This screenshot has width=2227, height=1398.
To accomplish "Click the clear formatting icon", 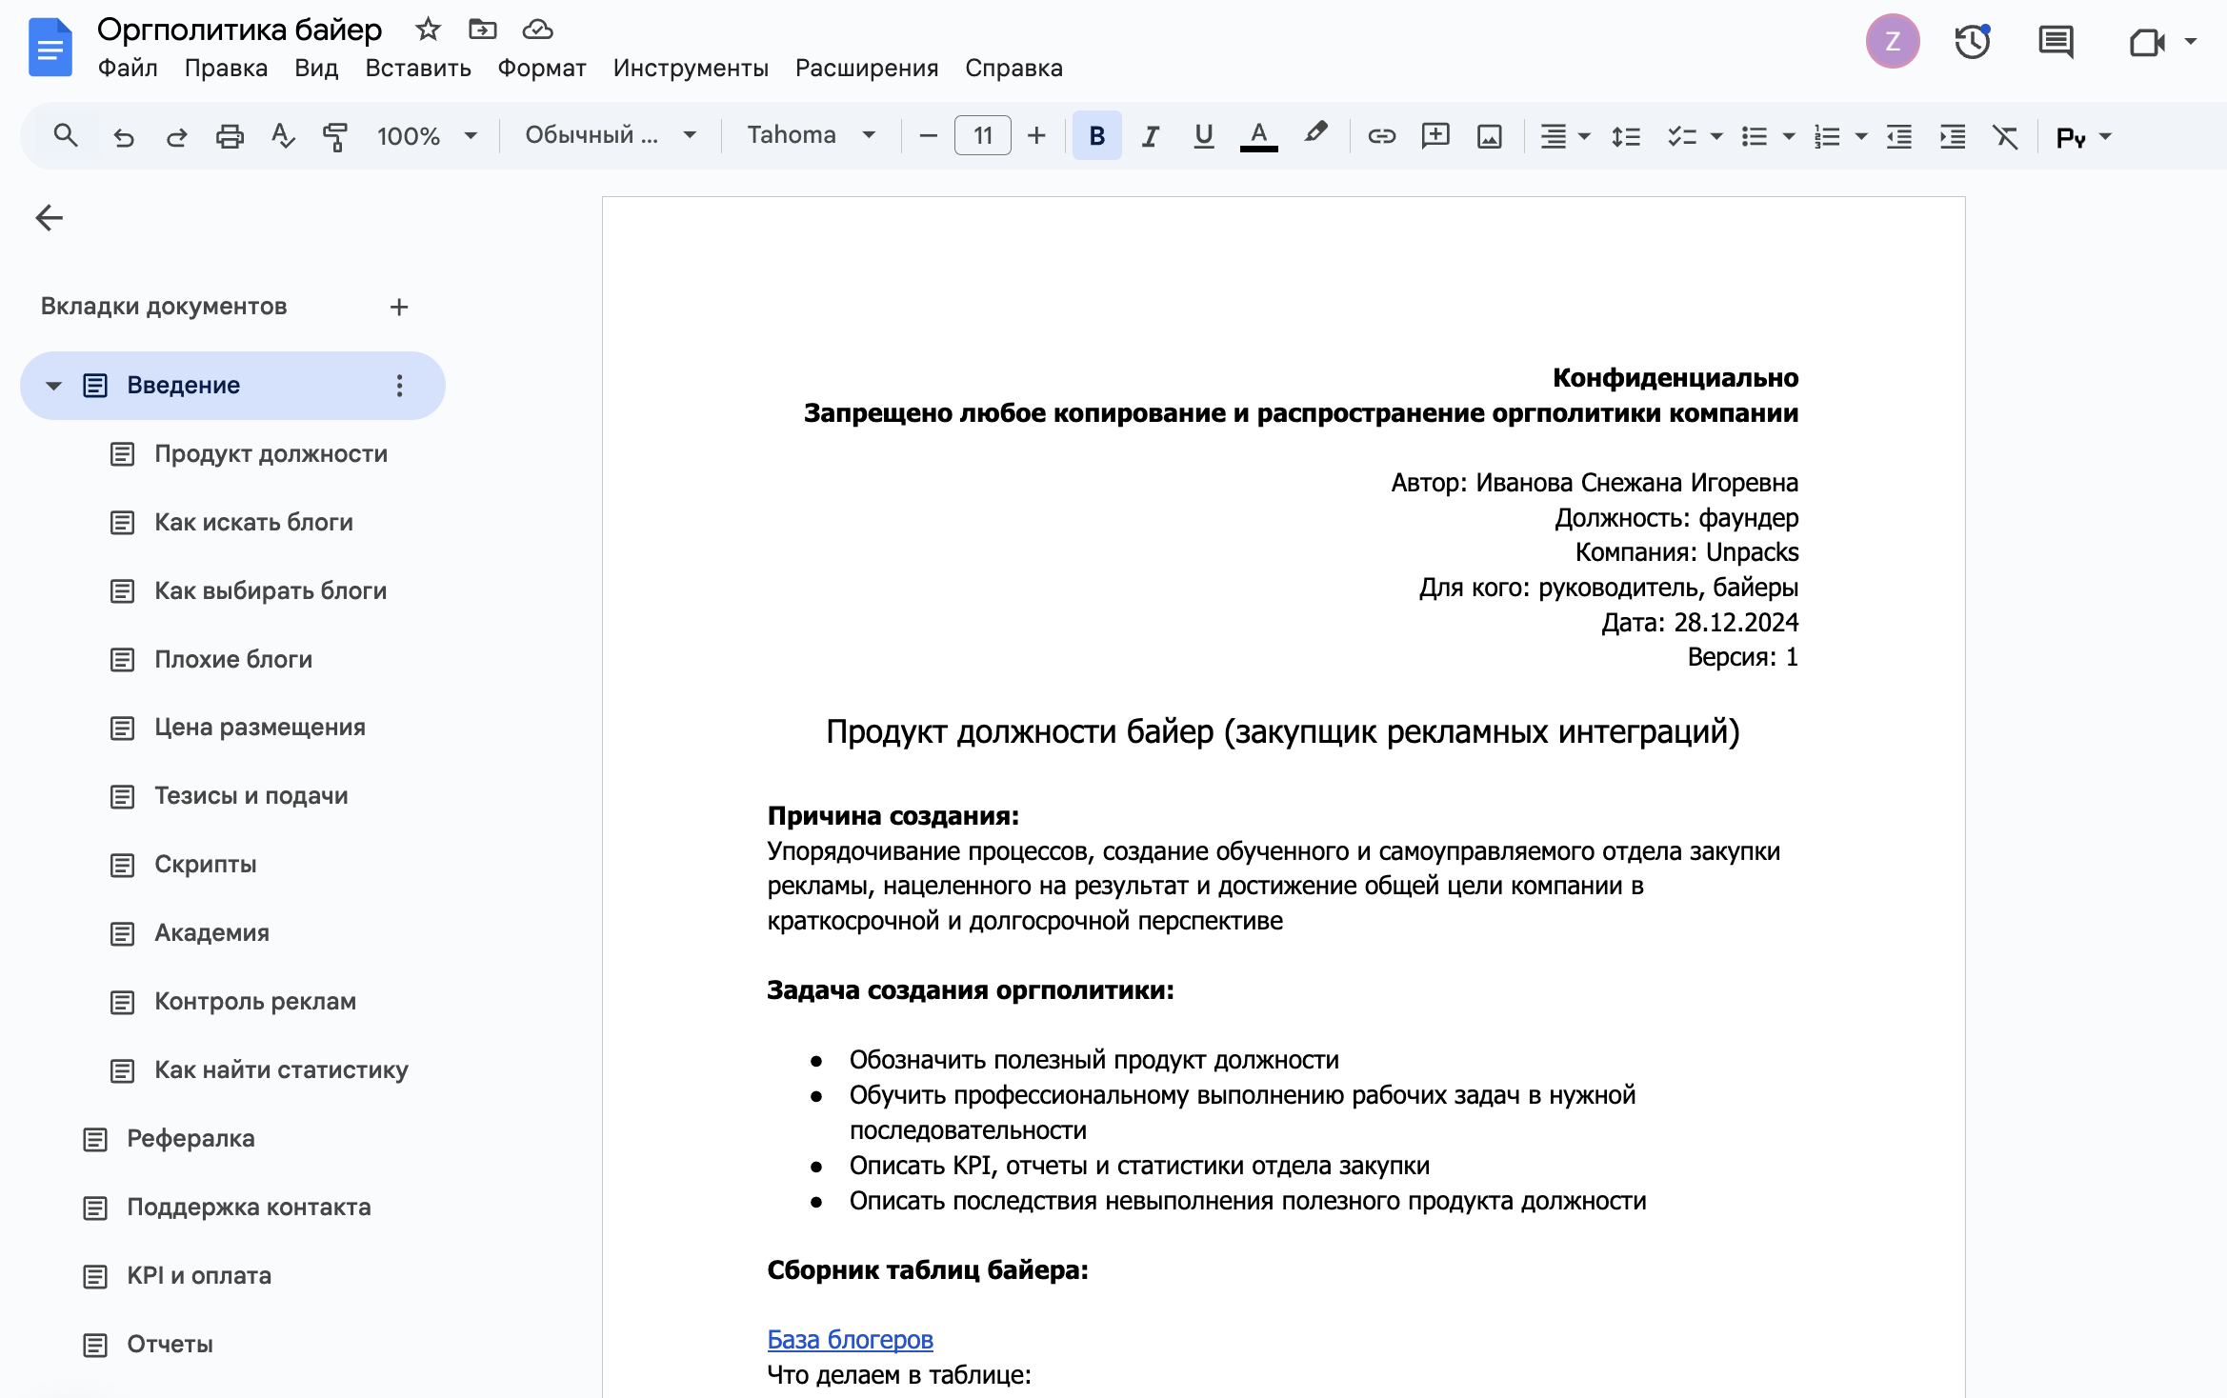I will point(2005,136).
